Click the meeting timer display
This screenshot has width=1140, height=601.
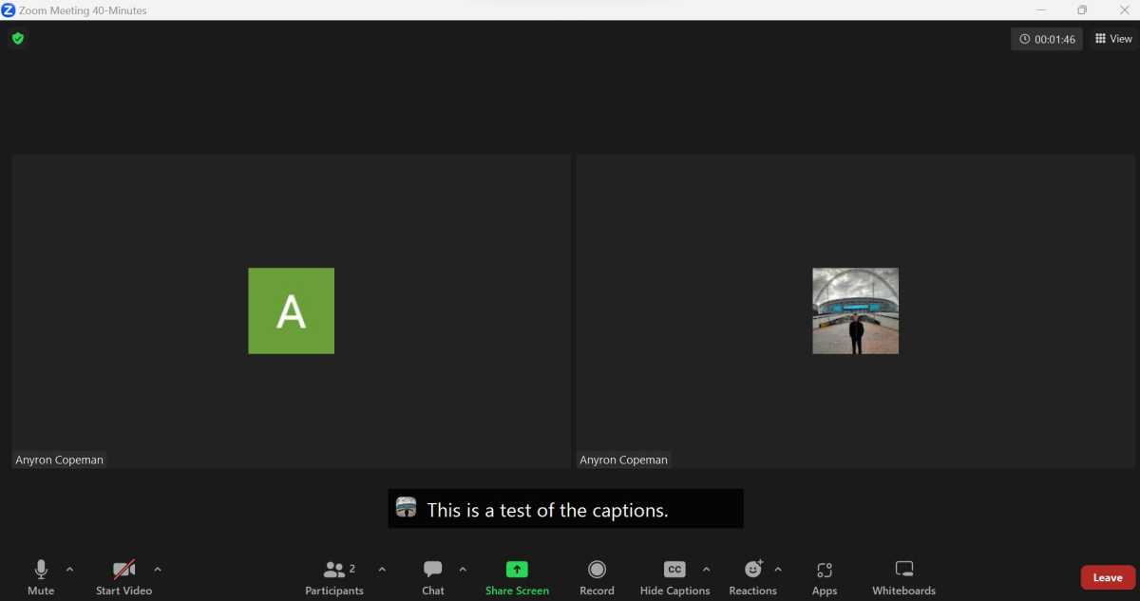coord(1047,39)
